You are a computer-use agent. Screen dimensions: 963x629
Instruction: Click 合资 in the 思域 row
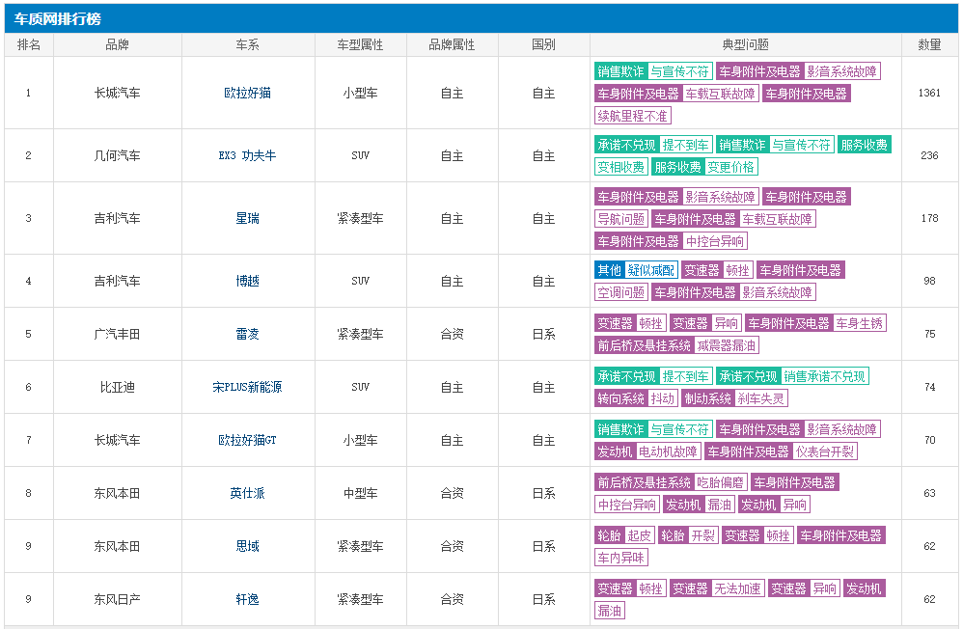452,546
